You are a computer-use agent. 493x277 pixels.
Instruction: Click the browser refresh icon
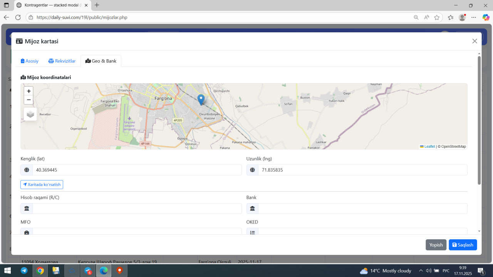click(x=18, y=17)
